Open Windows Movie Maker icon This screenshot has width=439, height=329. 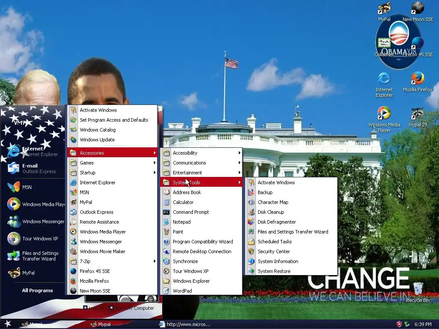coord(73,251)
